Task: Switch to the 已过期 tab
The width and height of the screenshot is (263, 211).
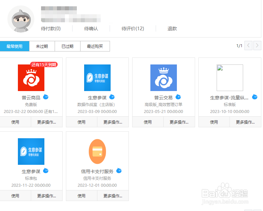Action: pyautogui.click(x=68, y=46)
